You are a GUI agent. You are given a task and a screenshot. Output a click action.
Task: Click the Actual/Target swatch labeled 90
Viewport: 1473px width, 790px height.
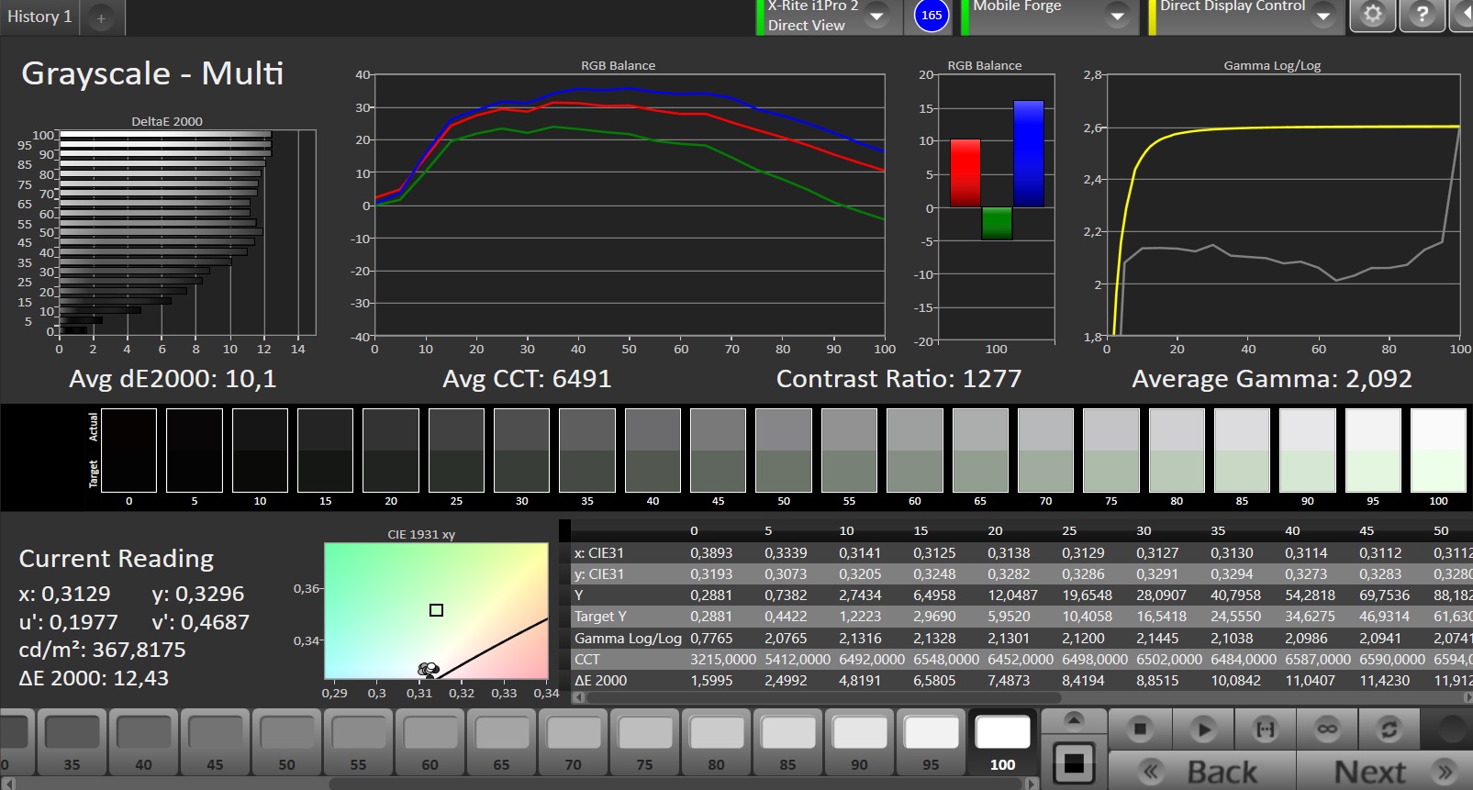click(x=1307, y=451)
